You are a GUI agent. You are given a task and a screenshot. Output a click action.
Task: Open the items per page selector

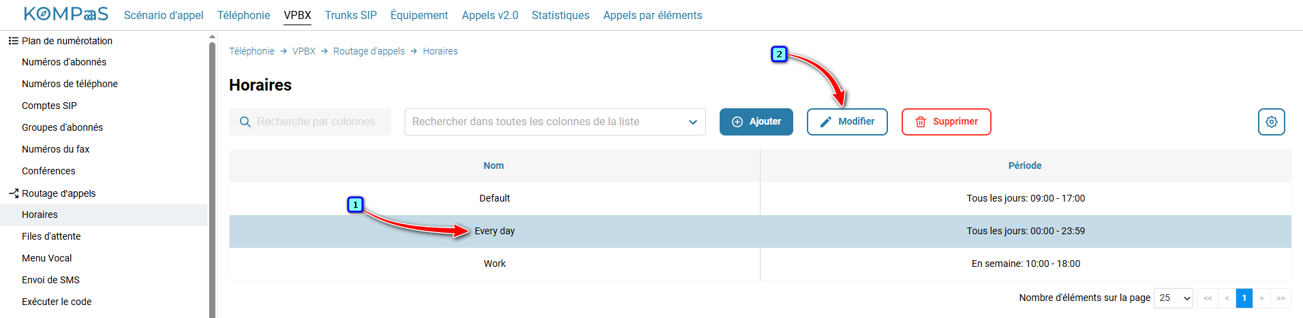pyautogui.click(x=1173, y=298)
